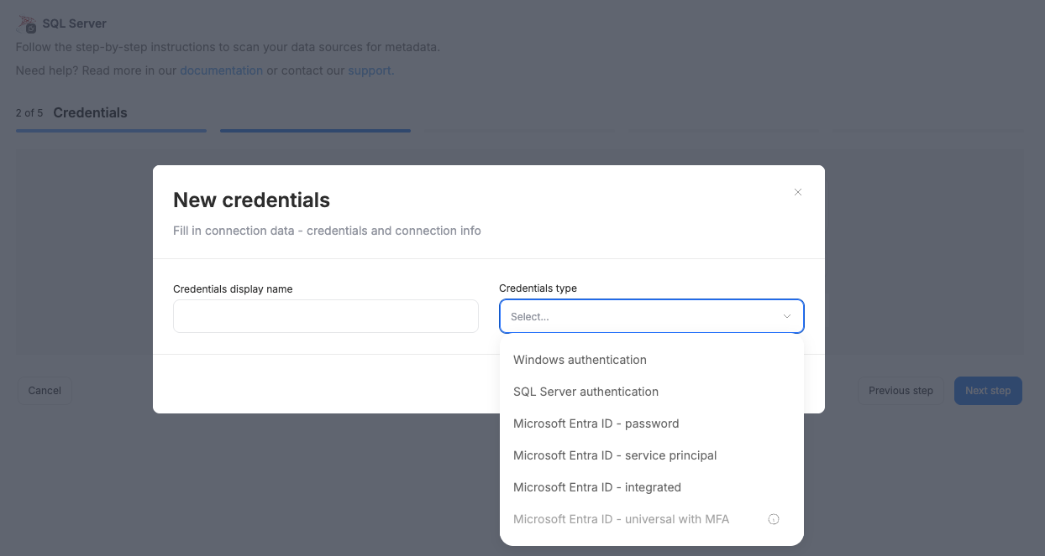Click the second step progress bar

tap(315, 131)
